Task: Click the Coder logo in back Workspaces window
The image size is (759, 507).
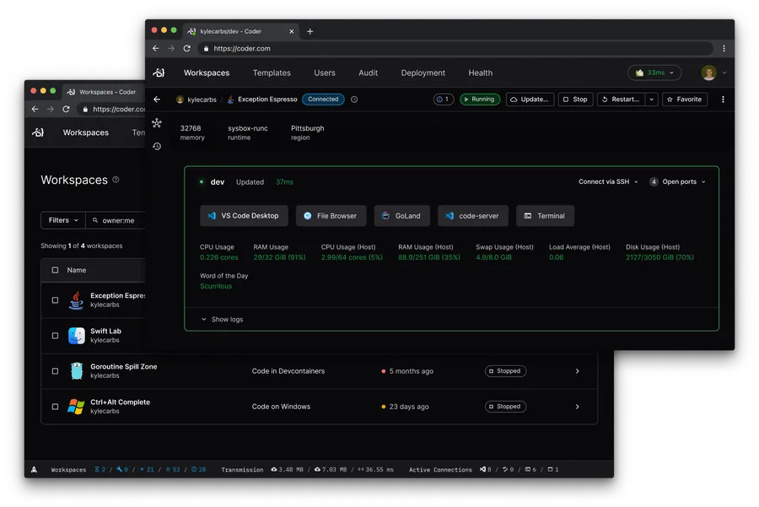Action: point(38,132)
